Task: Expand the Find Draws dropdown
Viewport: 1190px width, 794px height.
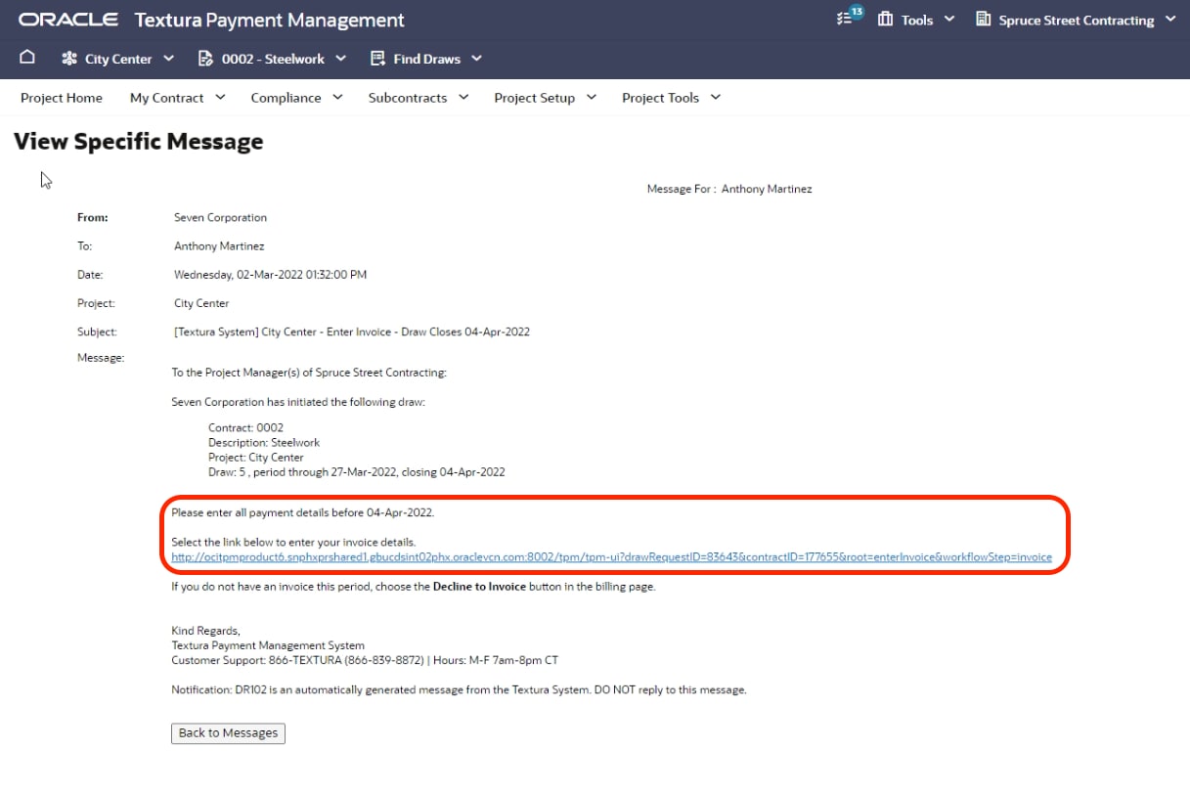Action: (x=476, y=59)
